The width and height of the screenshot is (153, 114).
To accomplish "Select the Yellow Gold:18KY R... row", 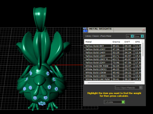I will coord(113,59).
